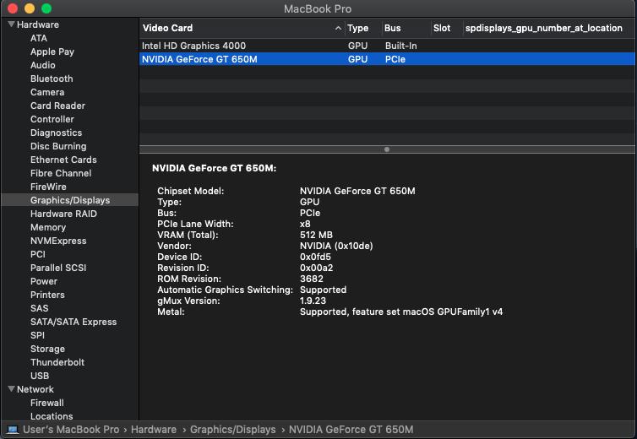Choose Controller in the hardware list
Viewport: 637px width, 439px height.
click(x=52, y=119)
